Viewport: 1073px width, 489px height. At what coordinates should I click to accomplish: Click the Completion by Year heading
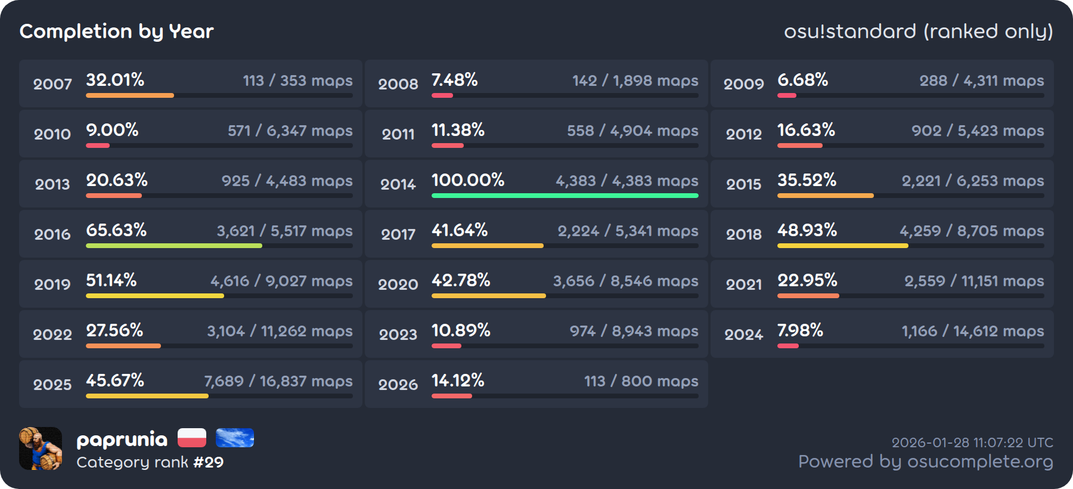point(116,31)
